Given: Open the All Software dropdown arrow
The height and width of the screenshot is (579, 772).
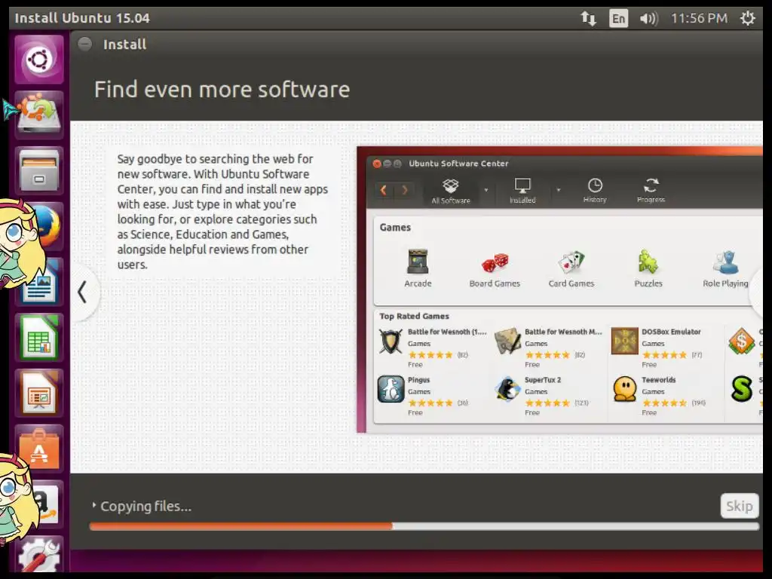Looking at the screenshot, I should click(x=486, y=190).
